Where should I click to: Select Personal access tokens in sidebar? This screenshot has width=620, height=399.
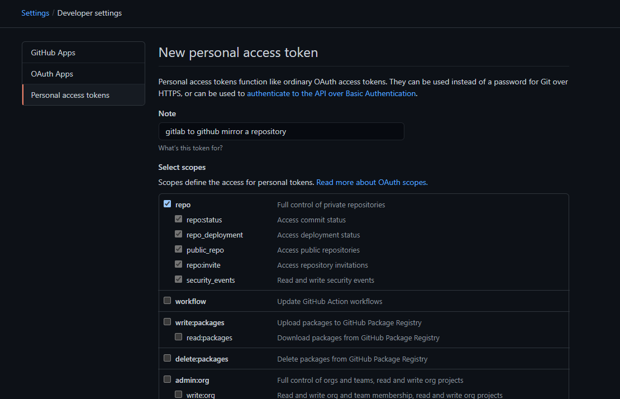click(x=83, y=95)
